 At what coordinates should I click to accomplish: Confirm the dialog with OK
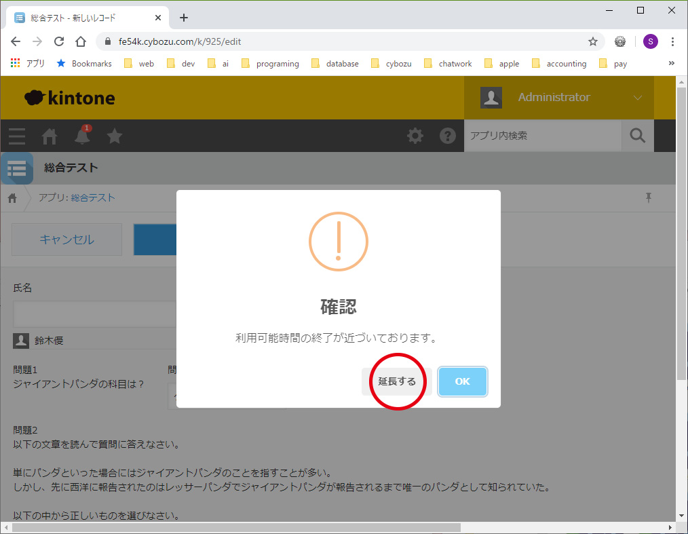pos(463,381)
